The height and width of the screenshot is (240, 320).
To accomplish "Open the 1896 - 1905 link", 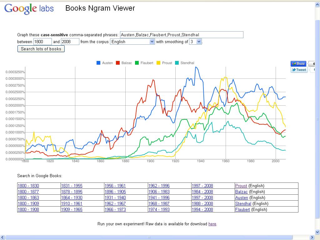I will tap(115, 192).
